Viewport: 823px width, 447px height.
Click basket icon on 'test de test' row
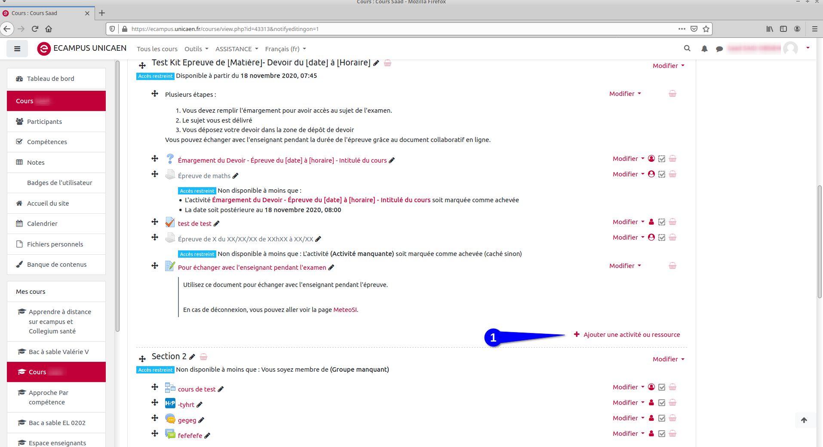click(673, 222)
